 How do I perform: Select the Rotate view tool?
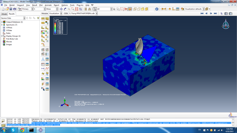(x=65, y=9)
